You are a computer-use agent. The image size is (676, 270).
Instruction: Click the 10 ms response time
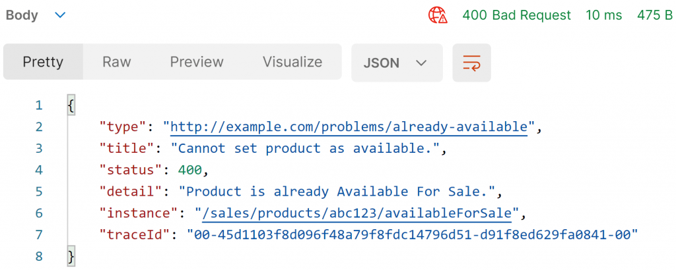(x=604, y=16)
